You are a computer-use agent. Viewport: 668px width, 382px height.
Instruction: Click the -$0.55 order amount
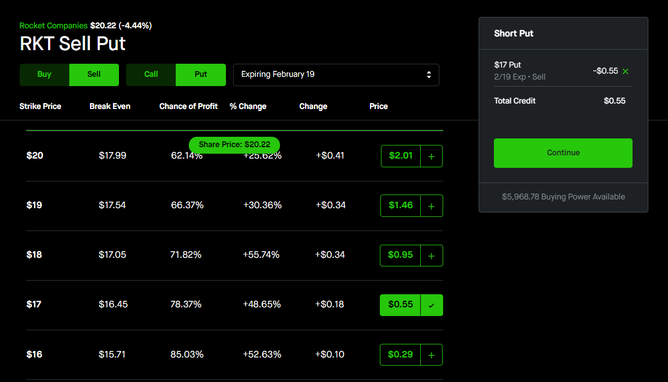[x=605, y=71]
